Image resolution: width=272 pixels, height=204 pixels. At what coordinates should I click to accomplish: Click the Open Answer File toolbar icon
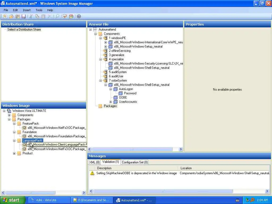[x=11, y=16]
